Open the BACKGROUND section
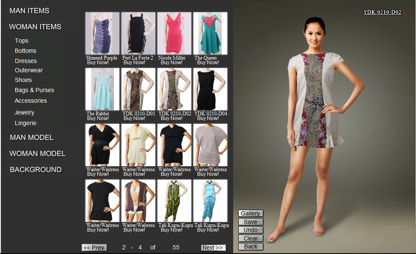Screen dimensions: 416x254 [x=36, y=169]
